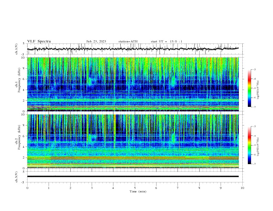
Task: Click the ch.2 PSD color scale bar
Action: 250,145
